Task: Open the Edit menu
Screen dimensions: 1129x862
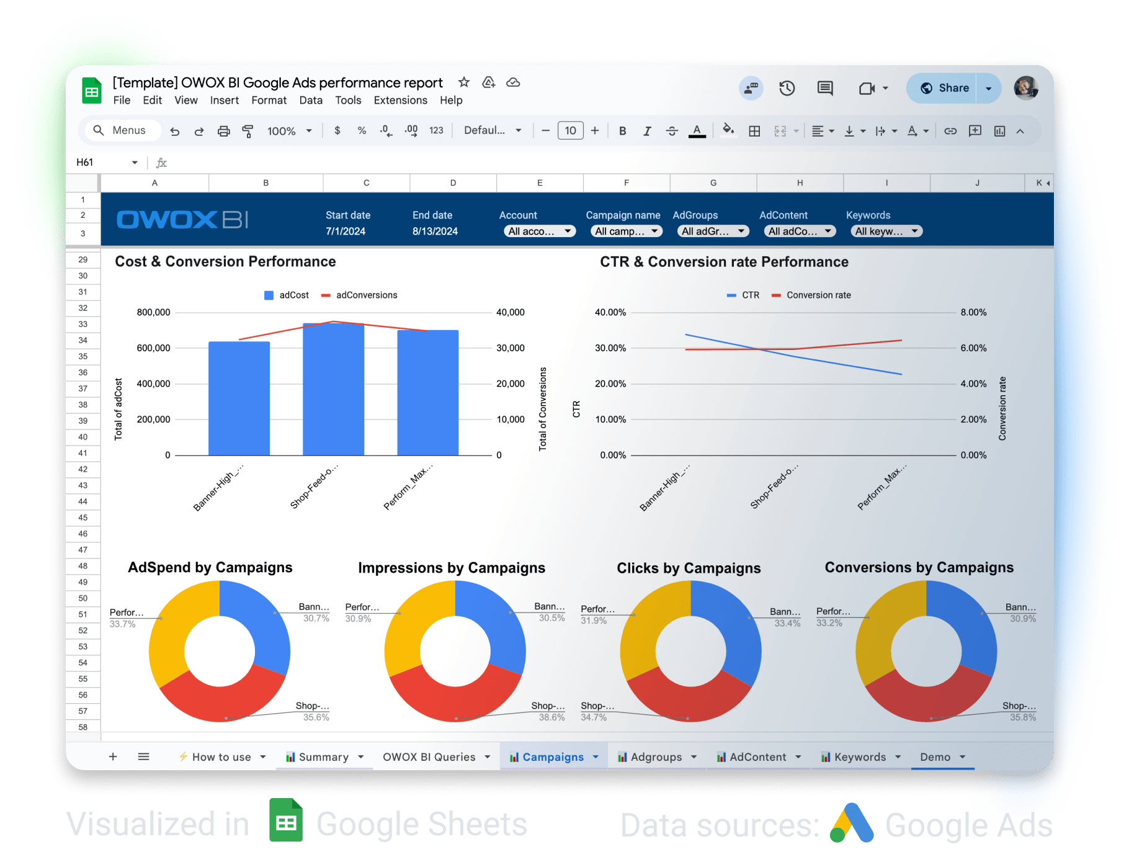Action: [152, 101]
